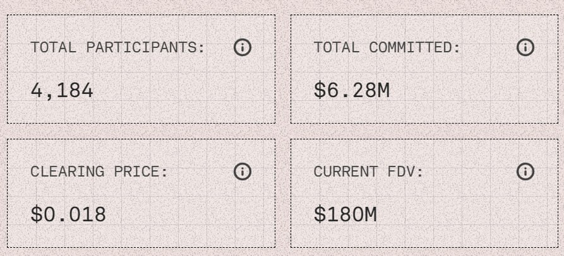Click the $180M FDV value

point(345,214)
